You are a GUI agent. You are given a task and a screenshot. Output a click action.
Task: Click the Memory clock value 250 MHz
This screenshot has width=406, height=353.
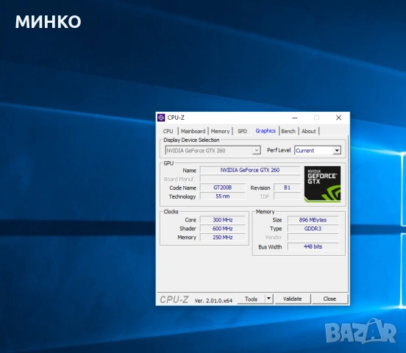222,238
